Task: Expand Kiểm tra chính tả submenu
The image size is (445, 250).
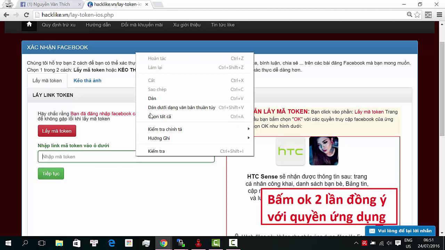Action: click(x=195, y=129)
